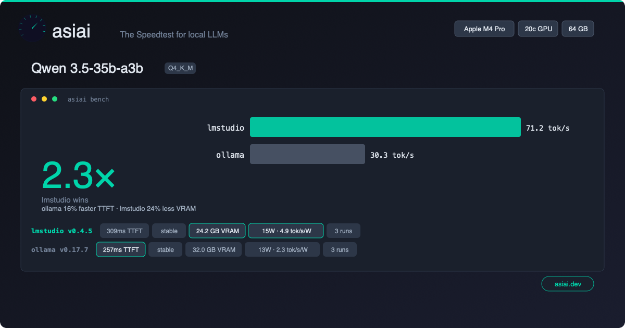Toggle the stable badge for ollama
This screenshot has height=328, width=625.
[165, 249]
